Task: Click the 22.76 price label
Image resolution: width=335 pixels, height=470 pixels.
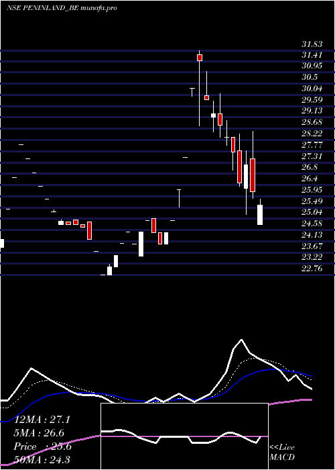Action: (x=312, y=269)
